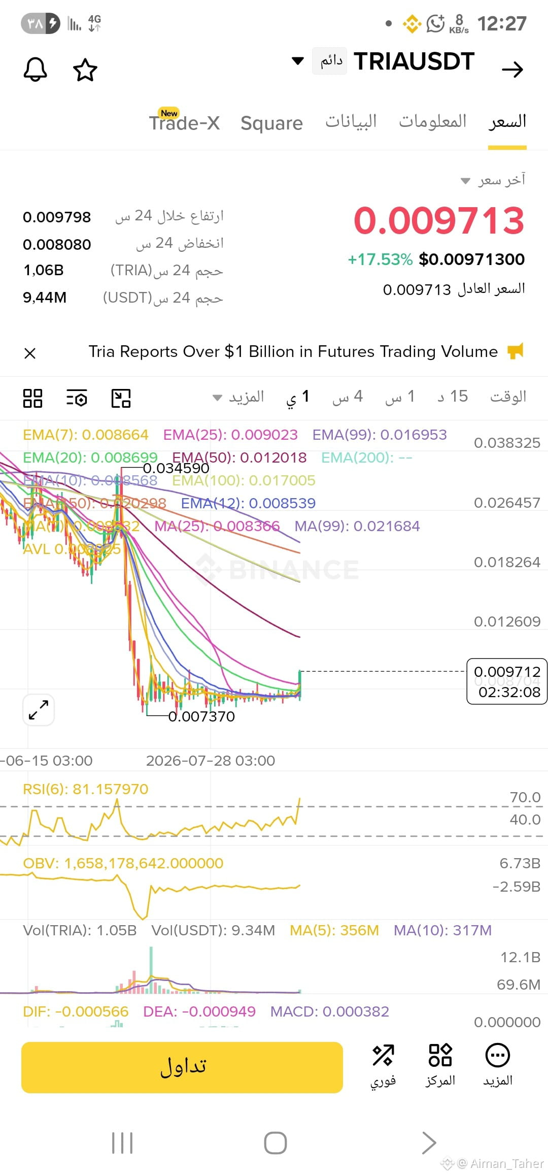
Task: Open chart indicator settings icon
Action: [x=77, y=398]
